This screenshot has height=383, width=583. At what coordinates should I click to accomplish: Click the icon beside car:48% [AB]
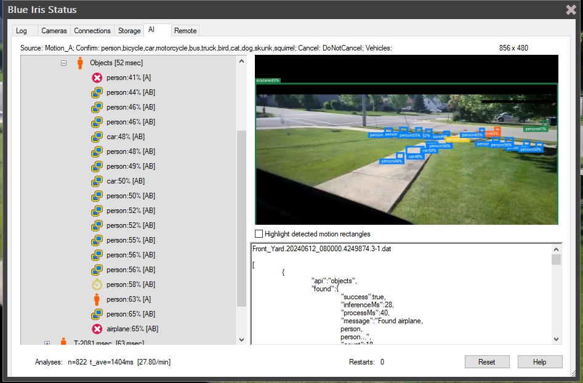(x=97, y=137)
